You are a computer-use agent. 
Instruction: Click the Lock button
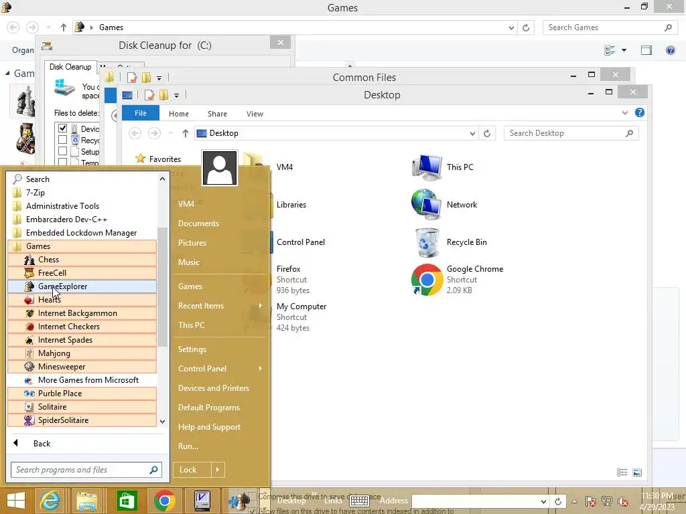tap(192, 470)
